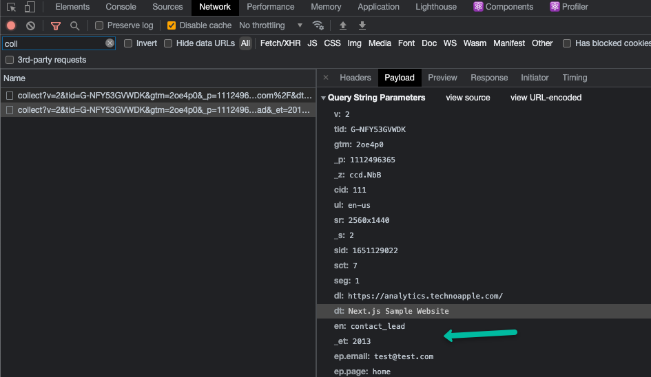This screenshot has width=651, height=377.
Task: Uncheck the Disable cache checkbox
Action: [x=172, y=25]
